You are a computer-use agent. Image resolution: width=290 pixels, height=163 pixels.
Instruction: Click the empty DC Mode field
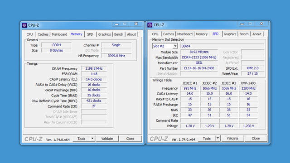[x=116, y=50]
